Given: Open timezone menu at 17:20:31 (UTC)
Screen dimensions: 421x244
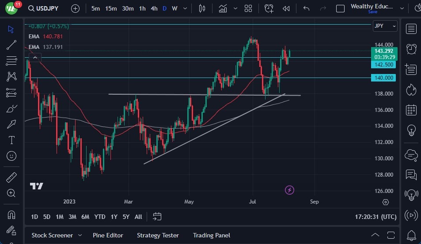Looking at the screenshot, I should click(x=375, y=217).
